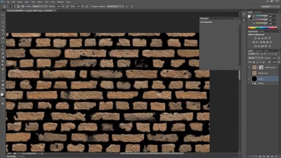Viewport: 281px width, 158px height.
Task: Select the Eraser tool
Action: [3, 54]
